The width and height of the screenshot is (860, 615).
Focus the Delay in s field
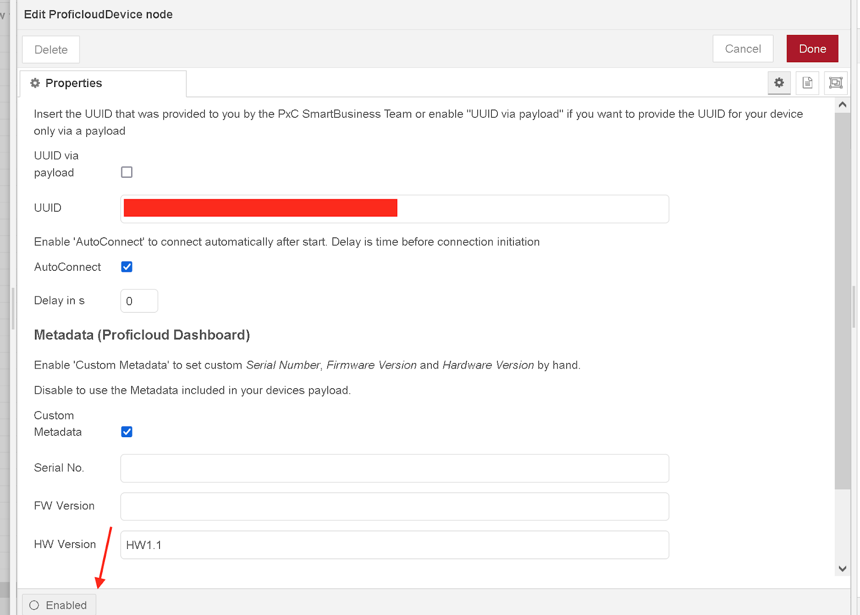(139, 301)
